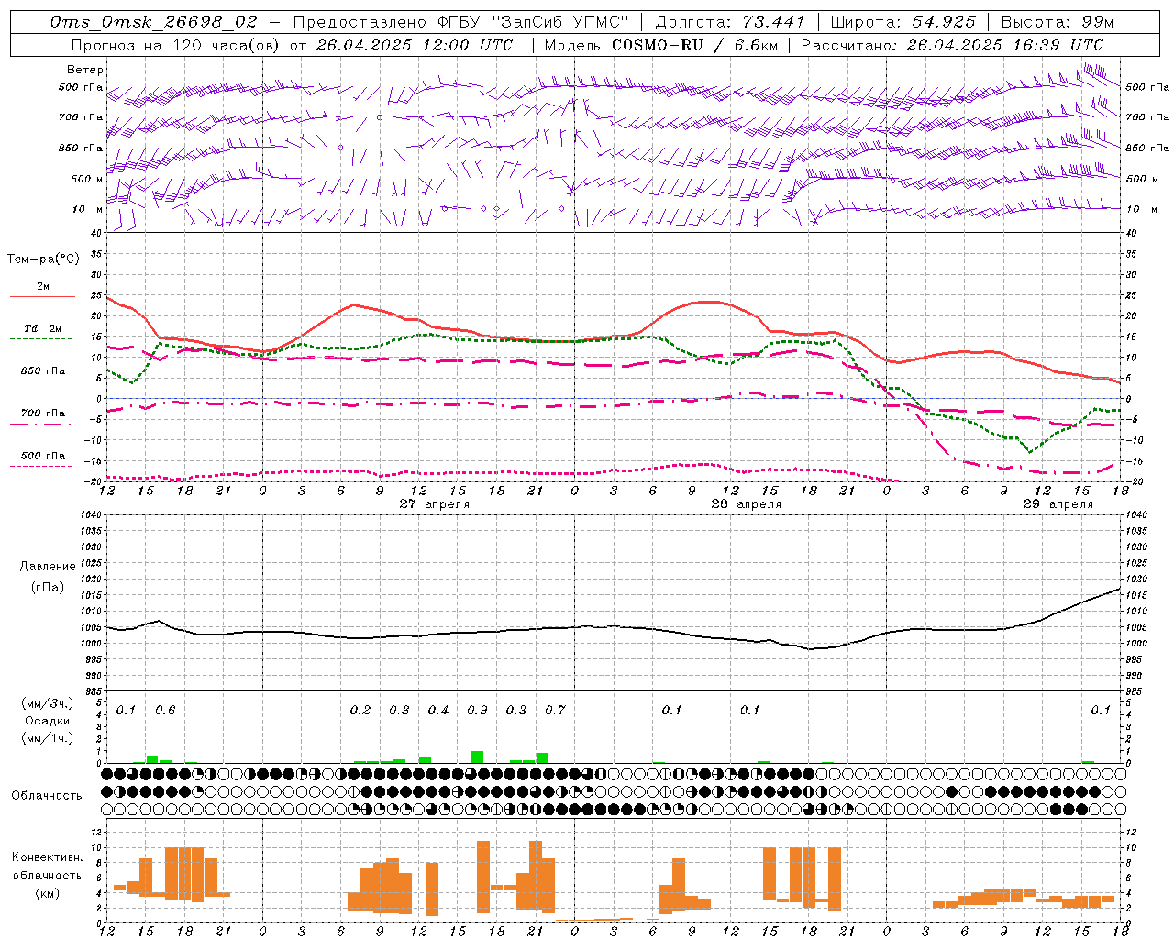Click the Td 2м dew point legend
This screenshot has height=939, width=1174.
[43, 332]
